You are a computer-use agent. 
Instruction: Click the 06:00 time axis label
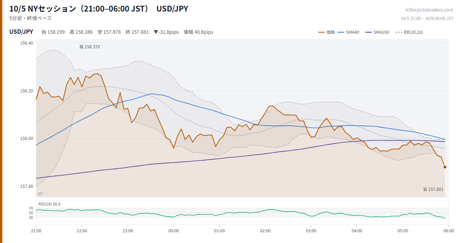448,231
